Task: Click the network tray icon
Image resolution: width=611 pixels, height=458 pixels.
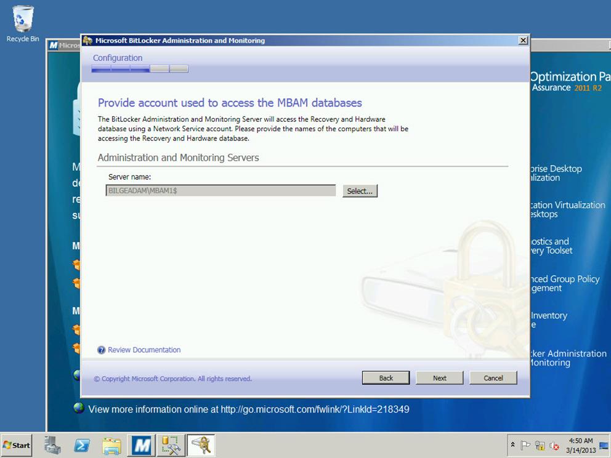Action: 540,445
